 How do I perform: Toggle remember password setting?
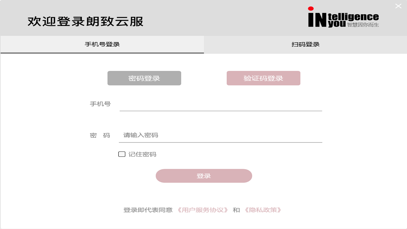pyautogui.click(x=122, y=154)
